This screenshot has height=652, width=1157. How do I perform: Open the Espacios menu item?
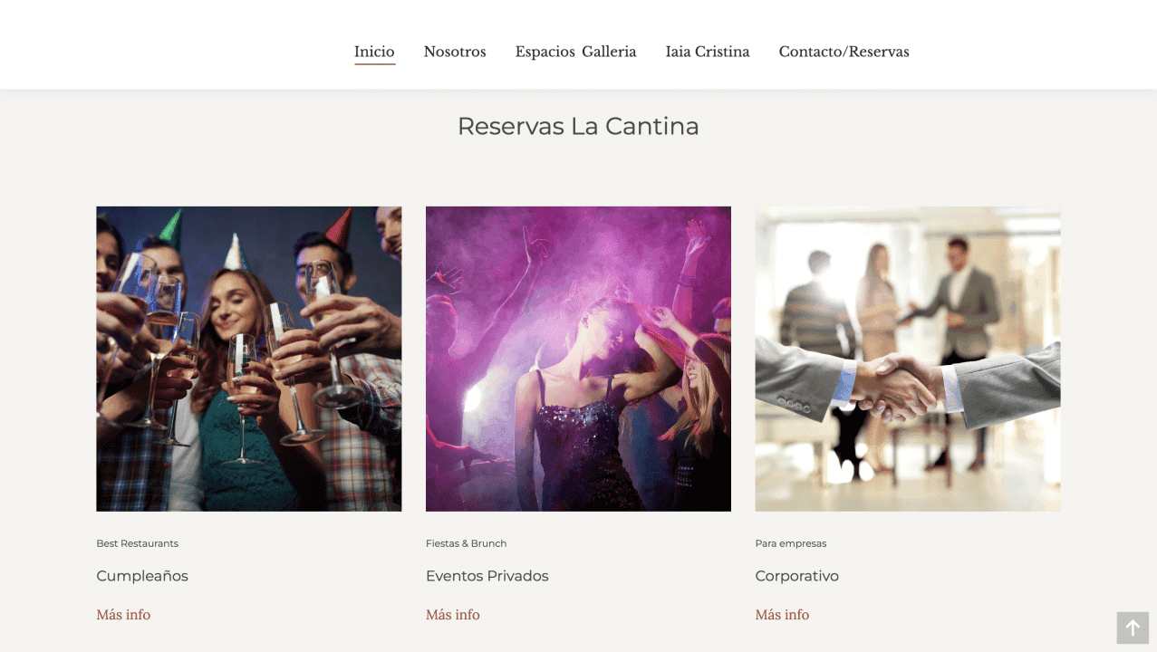(545, 52)
